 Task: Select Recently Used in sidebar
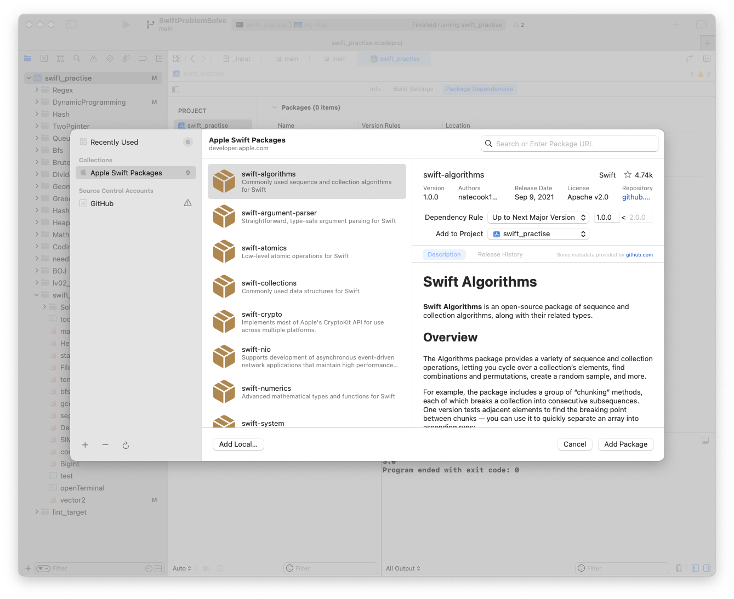tap(135, 142)
